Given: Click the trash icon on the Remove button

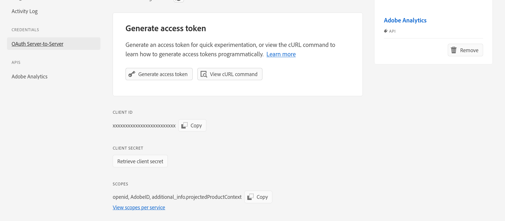Looking at the screenshot, I should [x=454, y=50].
